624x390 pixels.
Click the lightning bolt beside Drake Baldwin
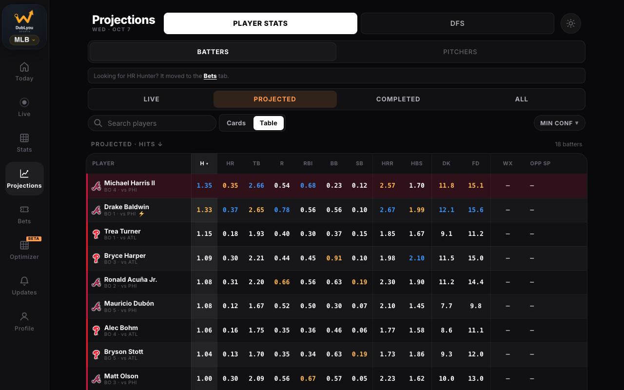pos(142,214)
